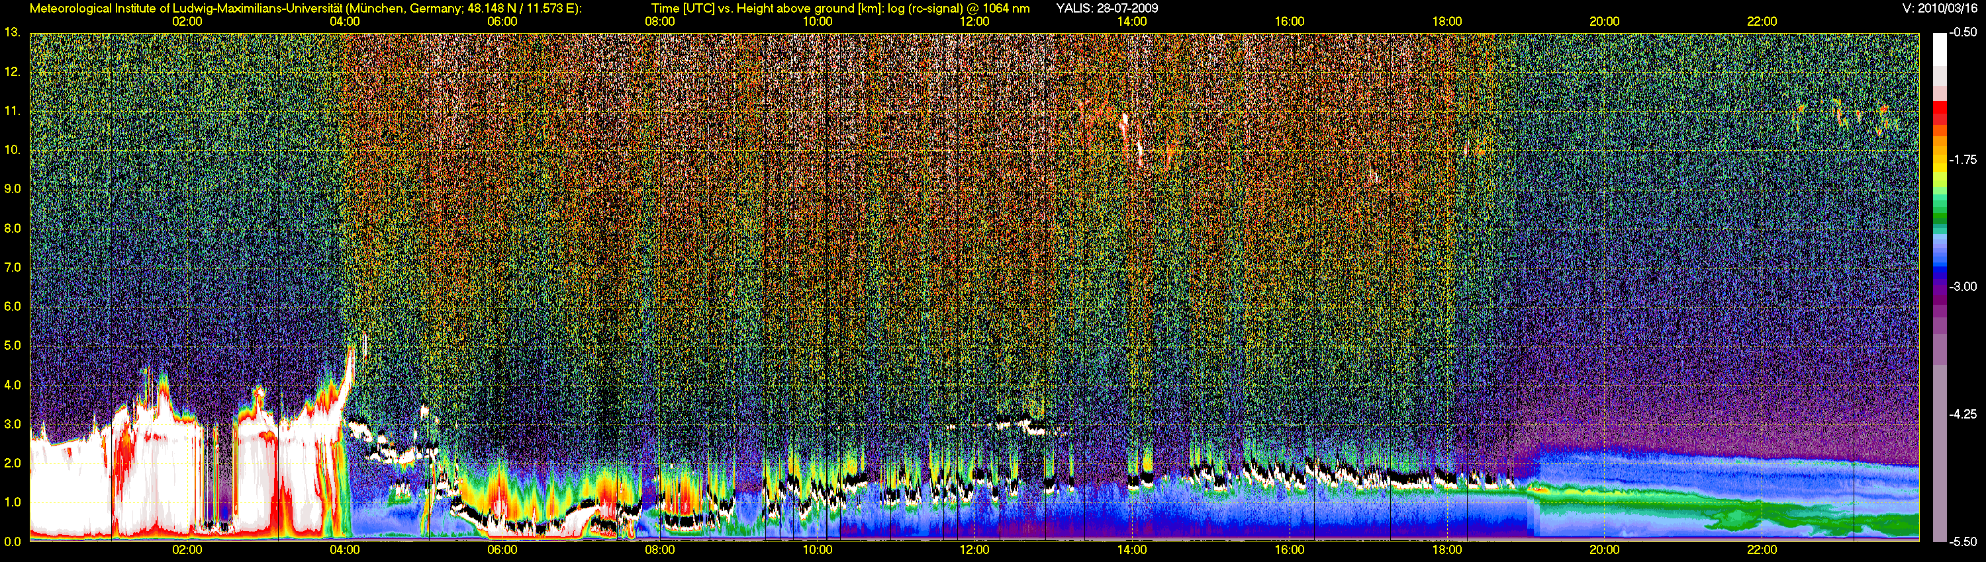Click the '8.0' height axis label
This screenshot has height=562, width=1986.
pyautogui.click(x=13, y=228)
